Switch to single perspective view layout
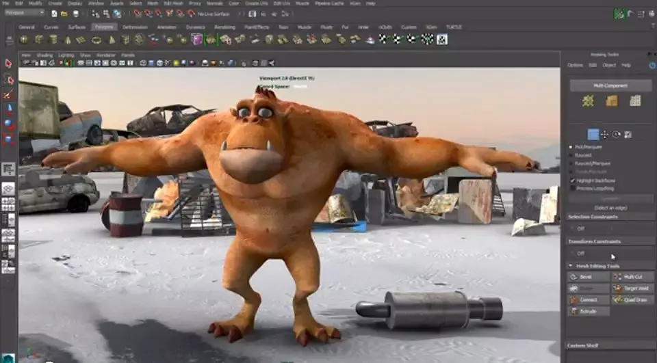Screen dimensions: 657x363 pyautogui.click(x=8, y=189)
